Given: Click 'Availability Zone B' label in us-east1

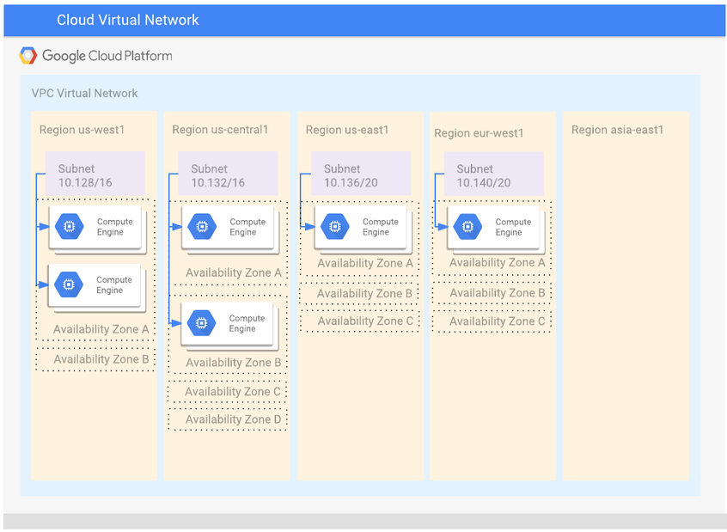Looking at the screenshot, I should [x=365, y=294].
